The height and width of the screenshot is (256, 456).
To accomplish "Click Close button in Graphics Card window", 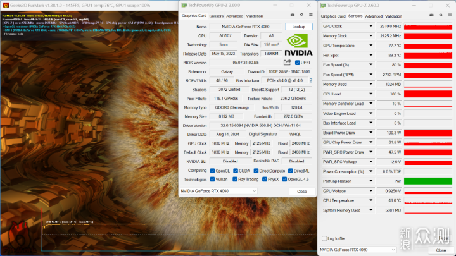I will click(x=302, y=192).
